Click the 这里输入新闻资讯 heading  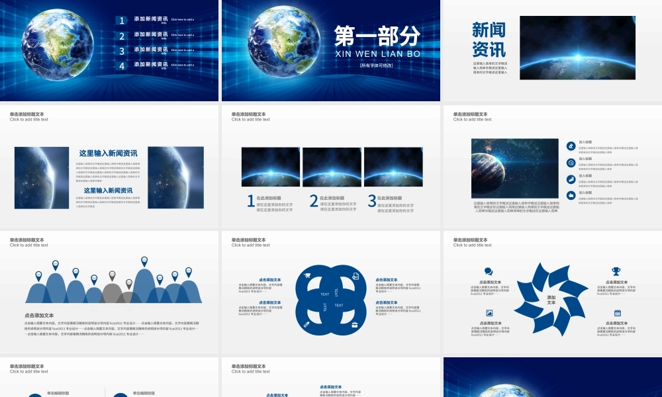(107, 152)
